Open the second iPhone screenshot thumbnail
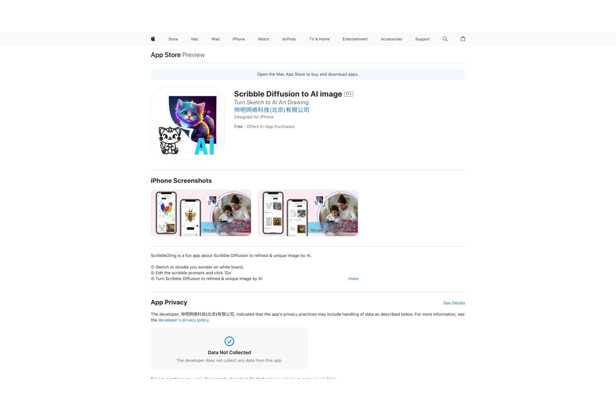This screenshot has height=411, width=616. click(308, 213)
